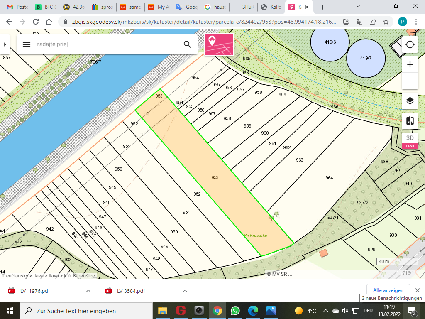Select highlighted orange parcel 953 on map
The image size is (425, 319).
coord(215,177)
